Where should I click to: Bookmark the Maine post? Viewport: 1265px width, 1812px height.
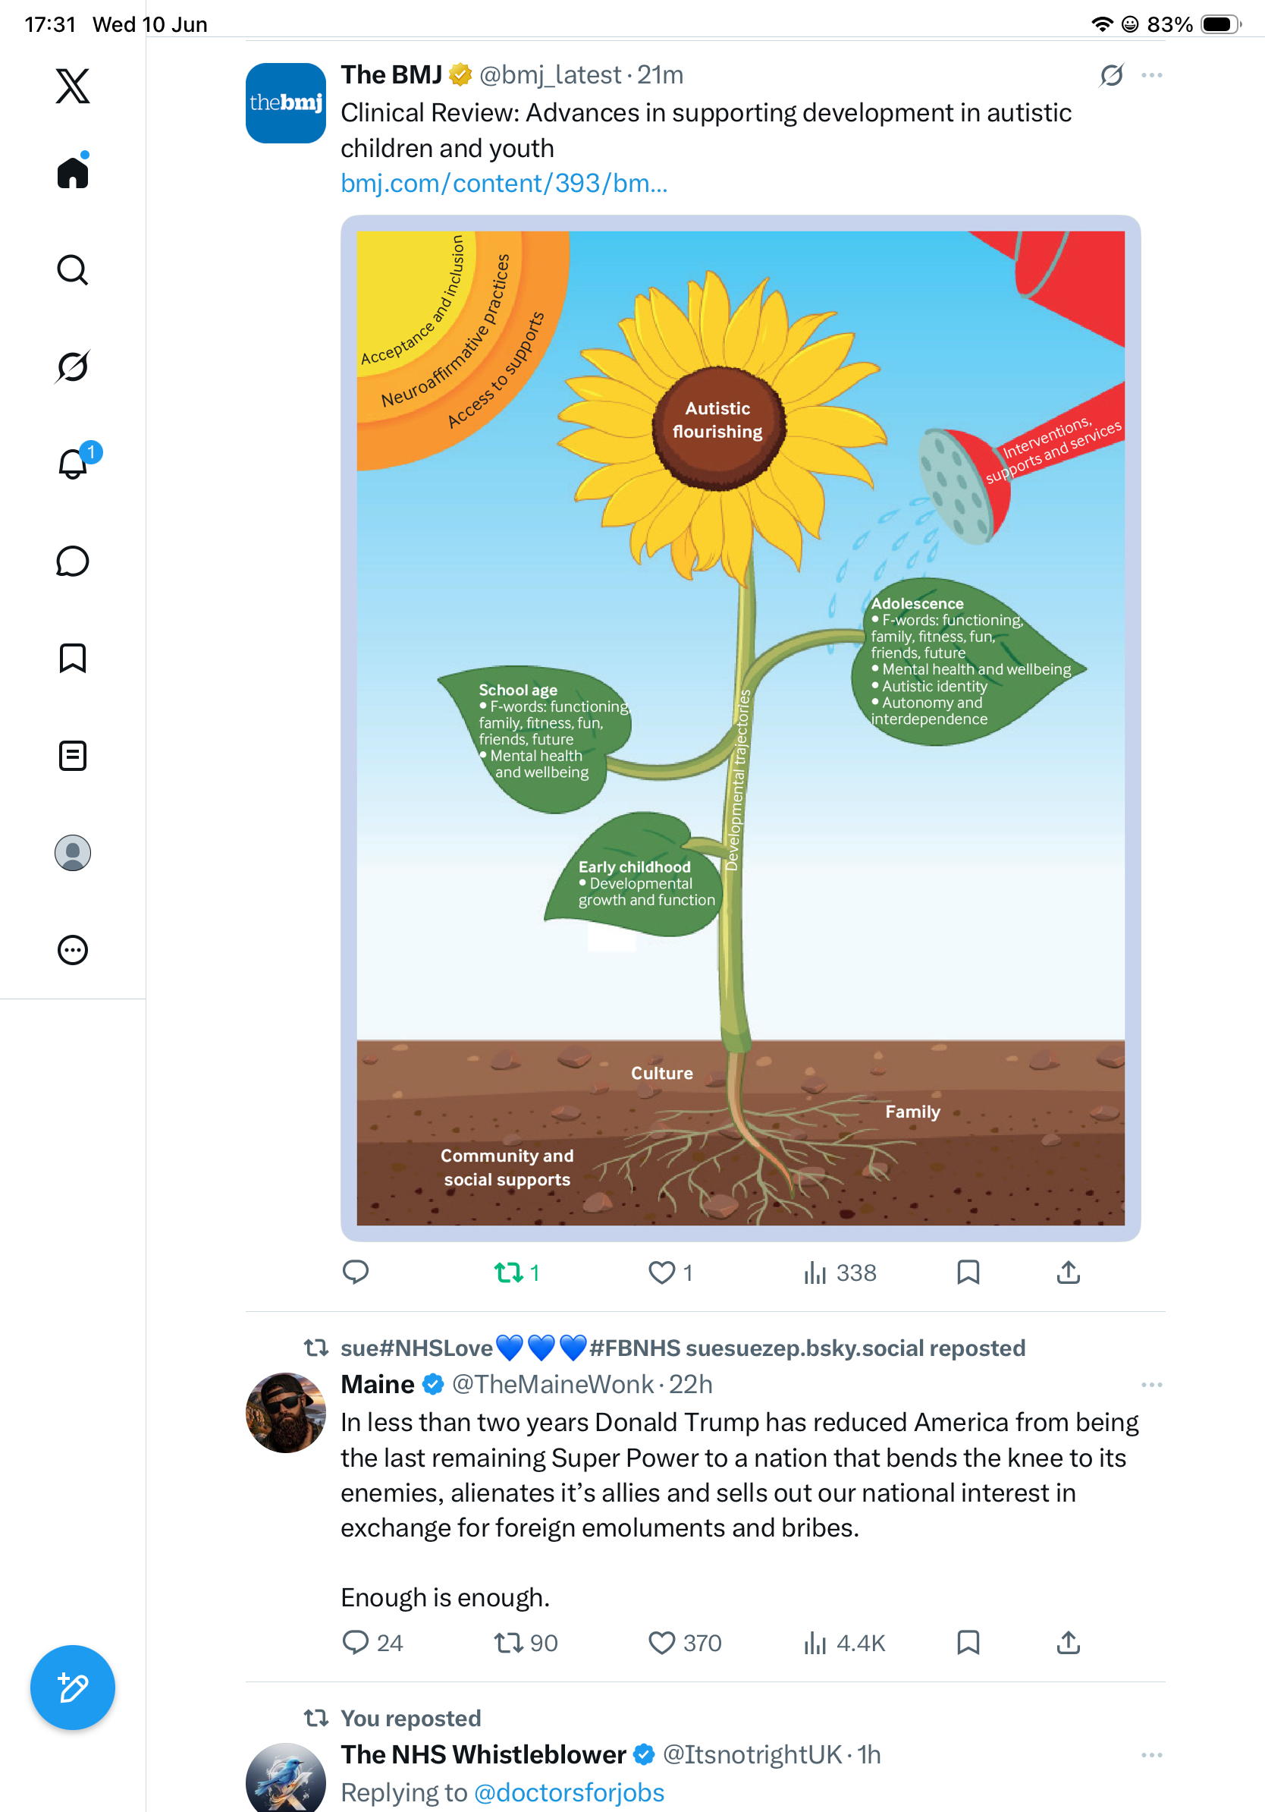coord(968,1642)
